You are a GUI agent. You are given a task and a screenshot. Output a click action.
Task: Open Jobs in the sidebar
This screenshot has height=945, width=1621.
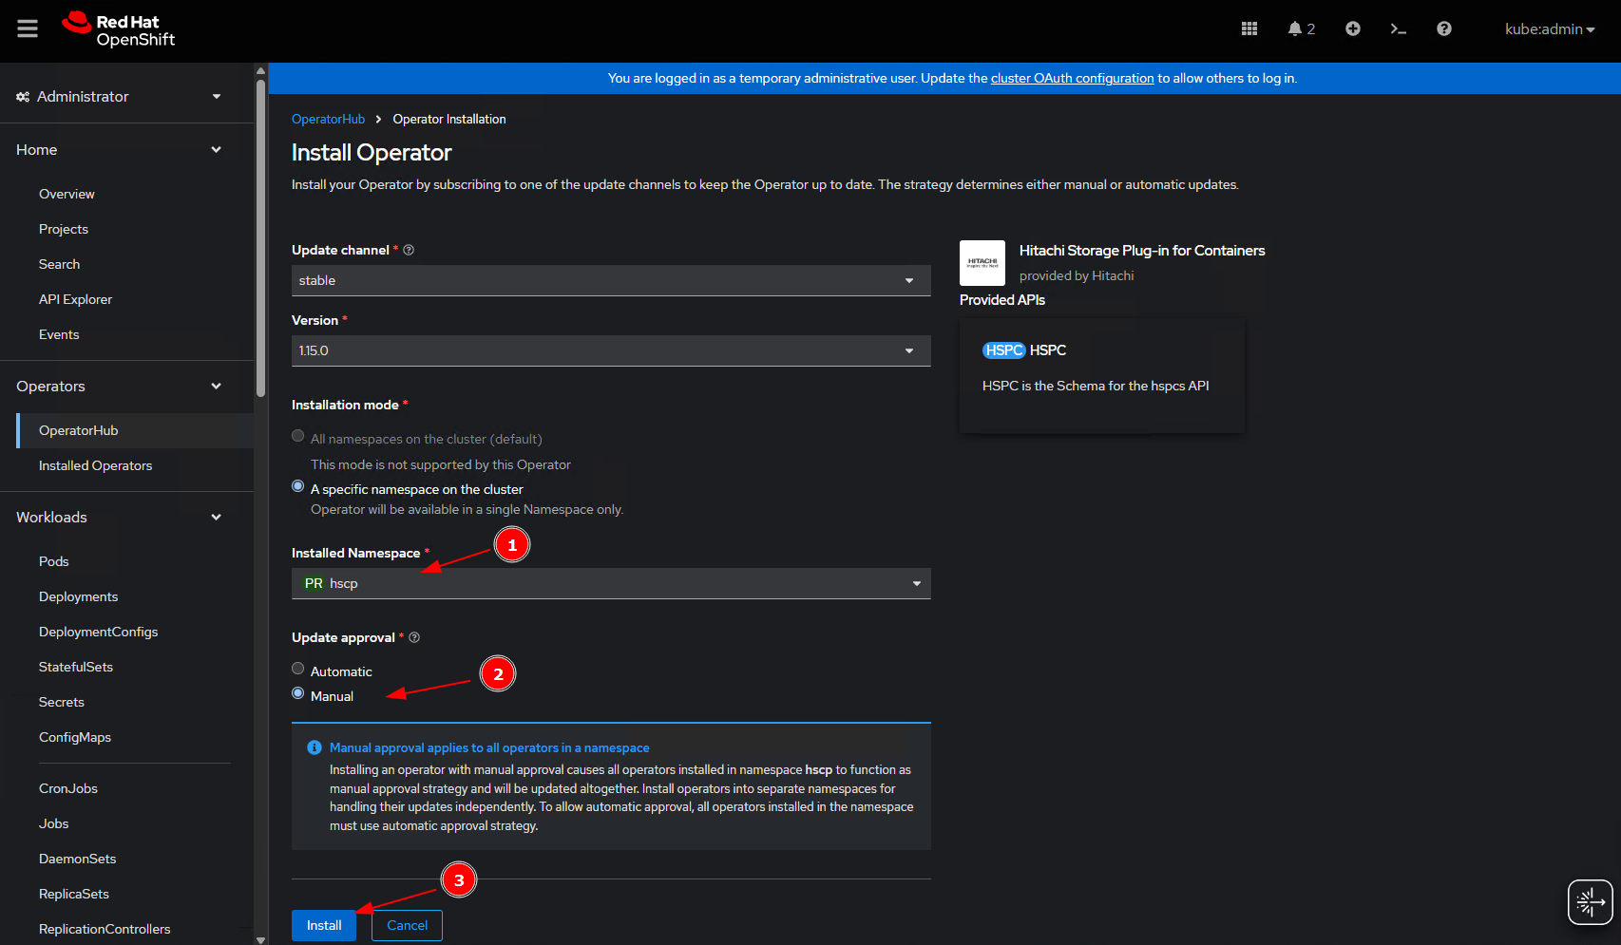pyautogui.click(x=54, y=823)
